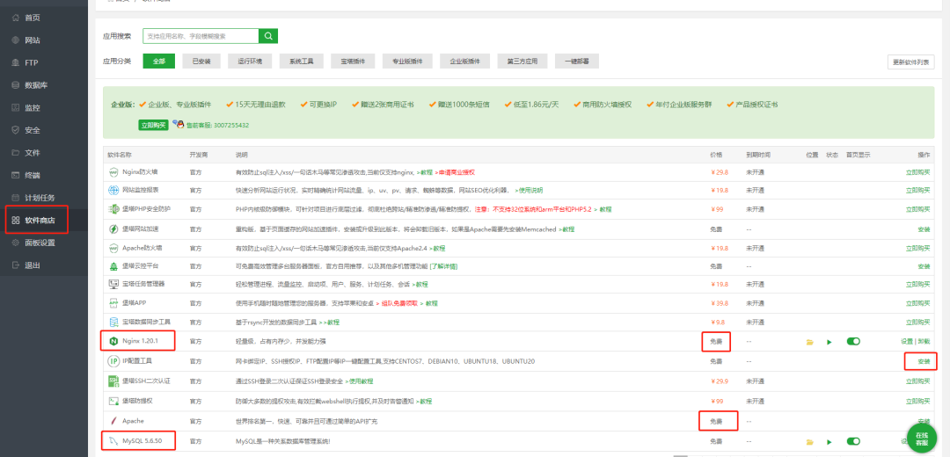Click the 价格 column header
The height and width of the screenshot is (457, 950).
pos(716,155)
